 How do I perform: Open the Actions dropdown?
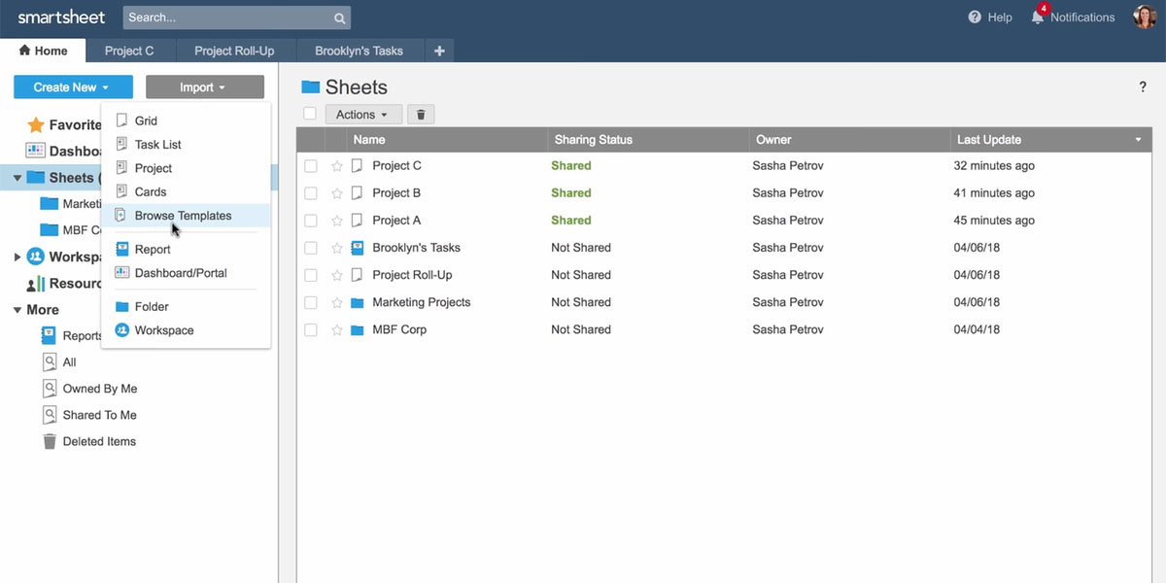pyautogui.click(x=361, y=115)
